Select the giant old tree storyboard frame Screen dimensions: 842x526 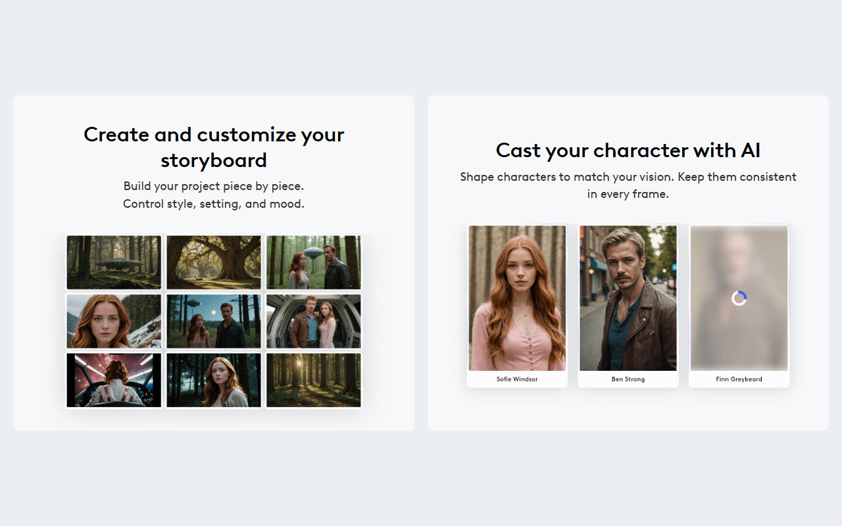(x=214, y=262)
